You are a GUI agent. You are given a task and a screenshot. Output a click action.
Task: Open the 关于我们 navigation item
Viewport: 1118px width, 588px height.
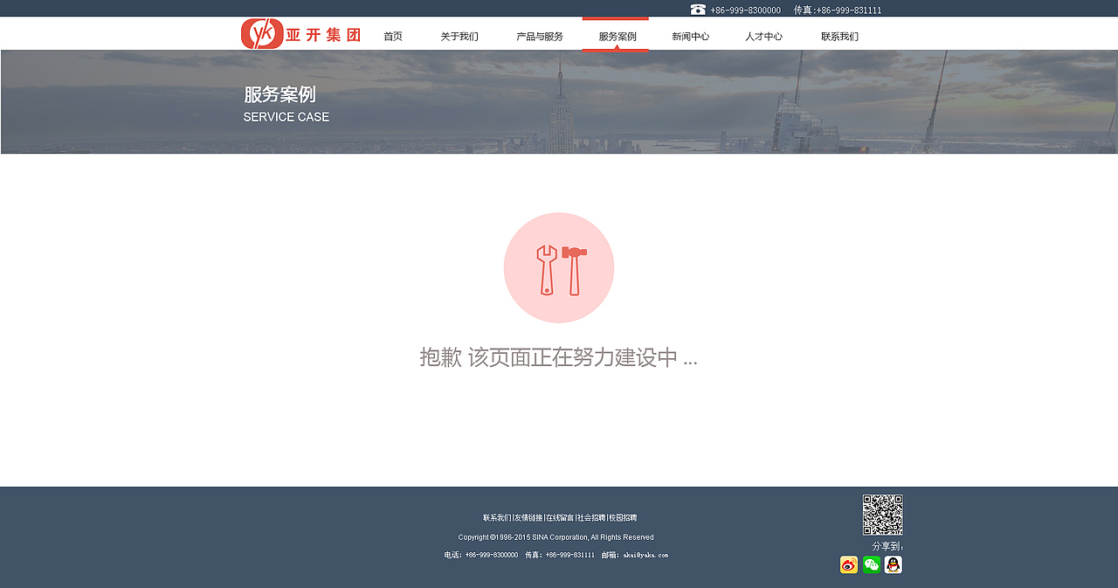tap(460, 36)
